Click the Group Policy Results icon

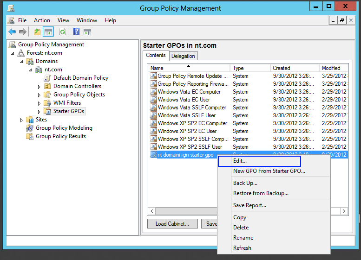[x=30, y=136]
